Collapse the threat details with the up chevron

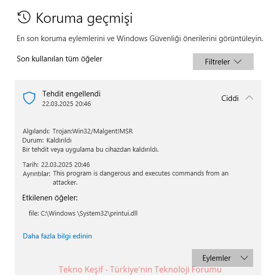(x=249, y=98)
